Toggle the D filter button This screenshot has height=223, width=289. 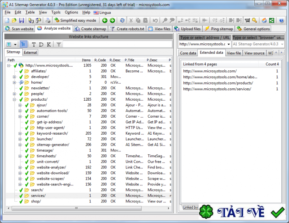(x=41, y=44)
